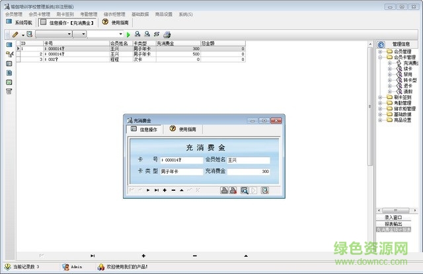The image size is (423, 274).
Task: Select 充消费金 in the tree
Action: (410, 63)
